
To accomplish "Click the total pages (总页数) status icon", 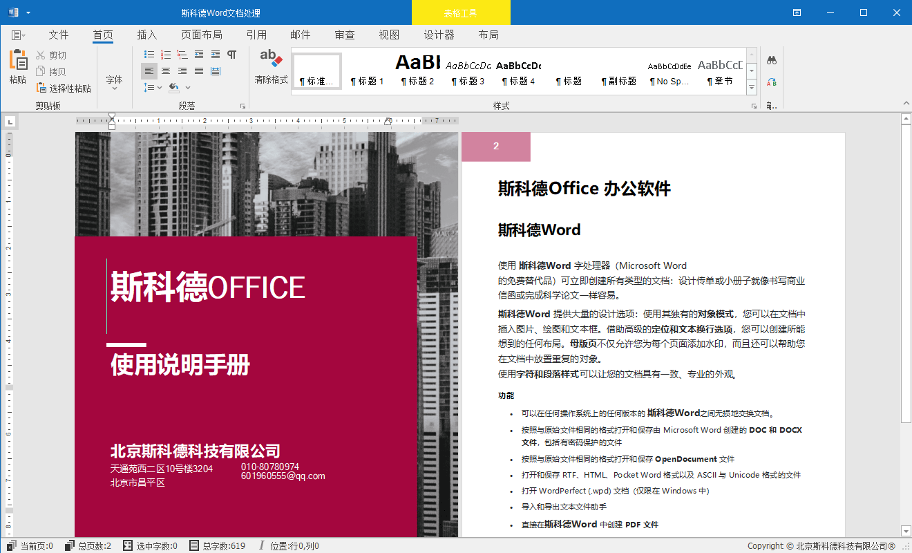I will 70,545.
